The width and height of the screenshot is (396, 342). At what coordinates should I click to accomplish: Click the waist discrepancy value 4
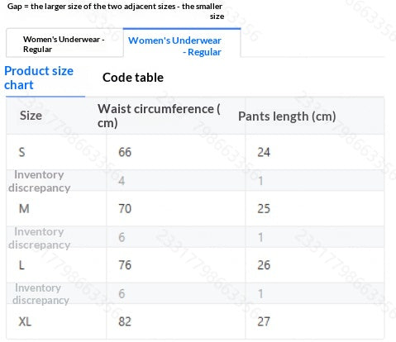(122, 181)
